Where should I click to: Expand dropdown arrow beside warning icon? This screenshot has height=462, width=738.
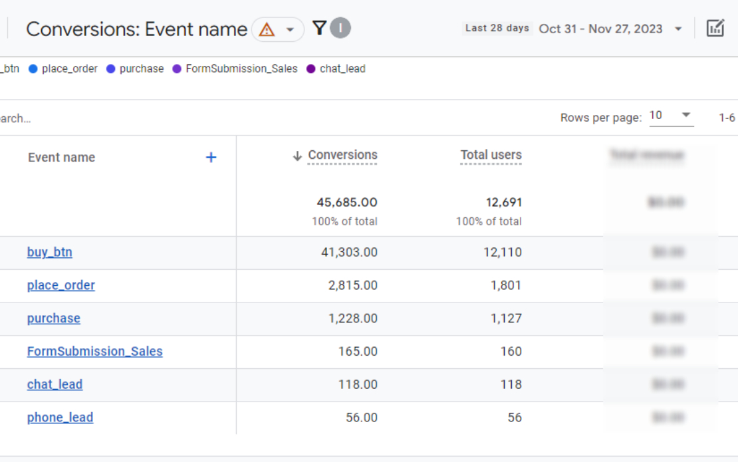(x=290, y=30)
